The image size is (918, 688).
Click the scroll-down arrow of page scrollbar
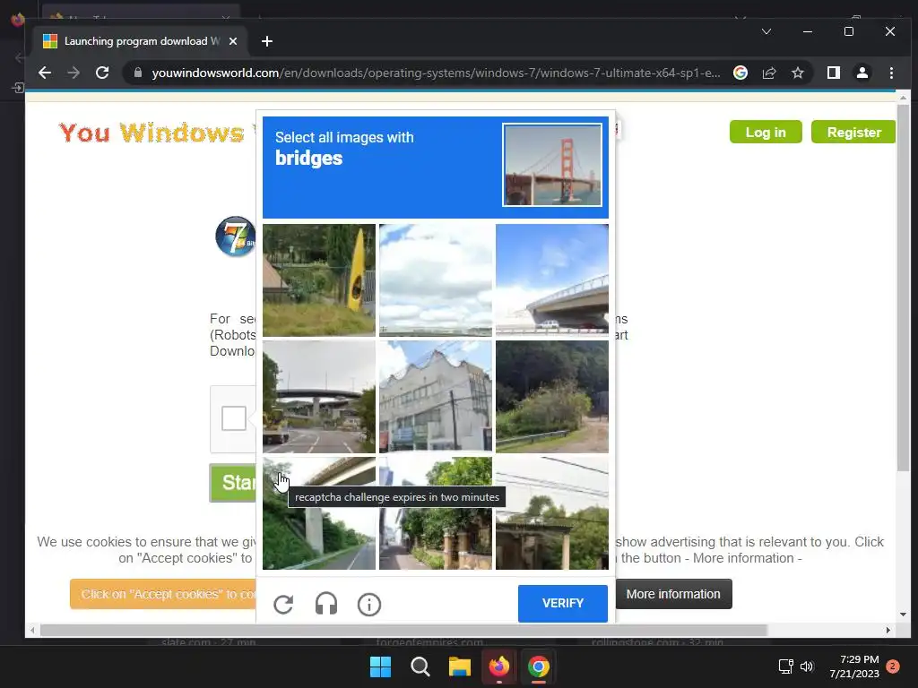(902, 615)
